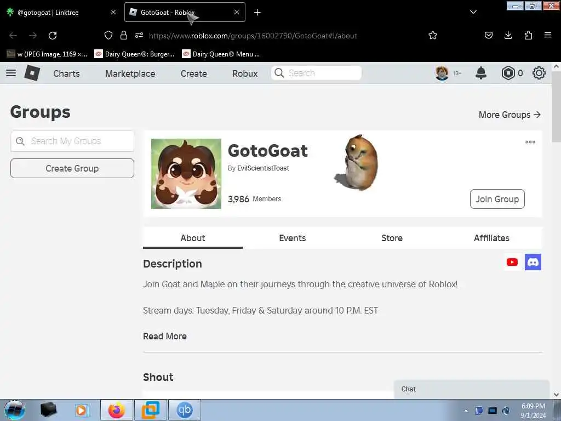Open the tracking protection shield icon
The image size is (561, 421).
[108, 35]
